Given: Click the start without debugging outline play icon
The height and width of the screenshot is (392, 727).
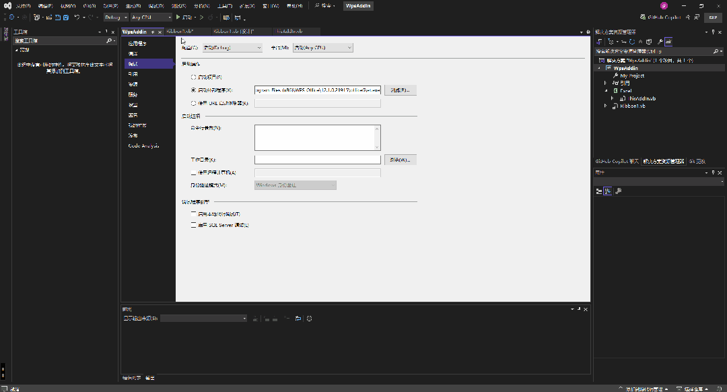Looking at the screenshot, I should pos(202,17).
